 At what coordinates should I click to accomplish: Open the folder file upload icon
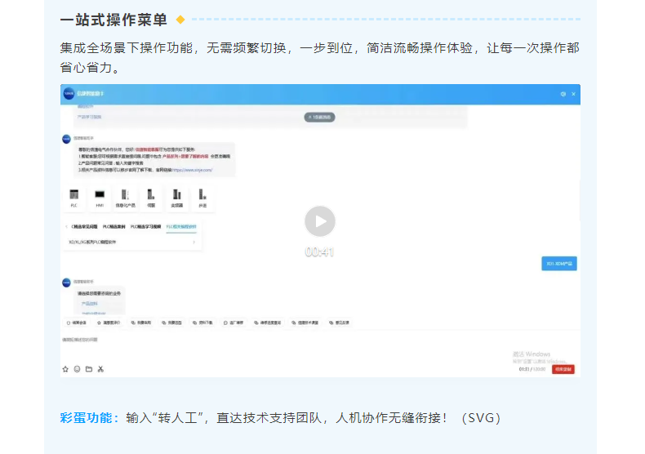click(x=89, y=369)
